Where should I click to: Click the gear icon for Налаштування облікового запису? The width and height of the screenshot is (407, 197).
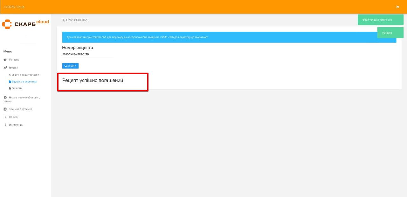(x=5, y=97)
